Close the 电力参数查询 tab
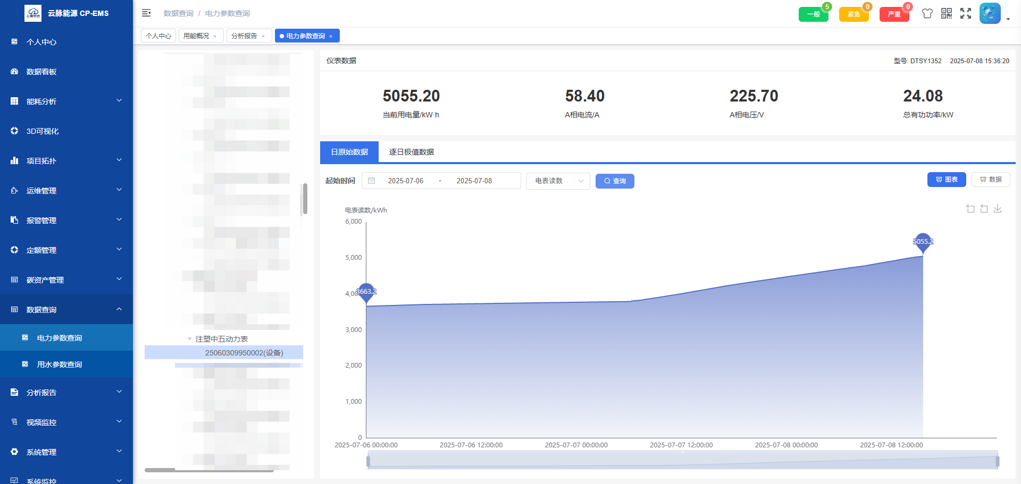Viewport: 1021px width, 484px height. pos(331,36)
